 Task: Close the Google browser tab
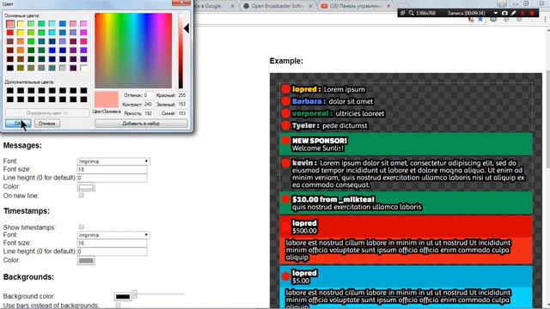232,6
